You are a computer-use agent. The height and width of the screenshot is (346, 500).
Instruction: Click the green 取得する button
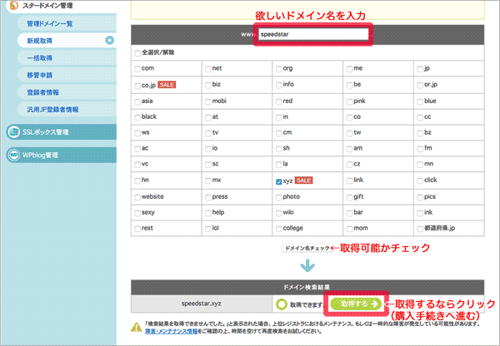(x=356, y=304)
